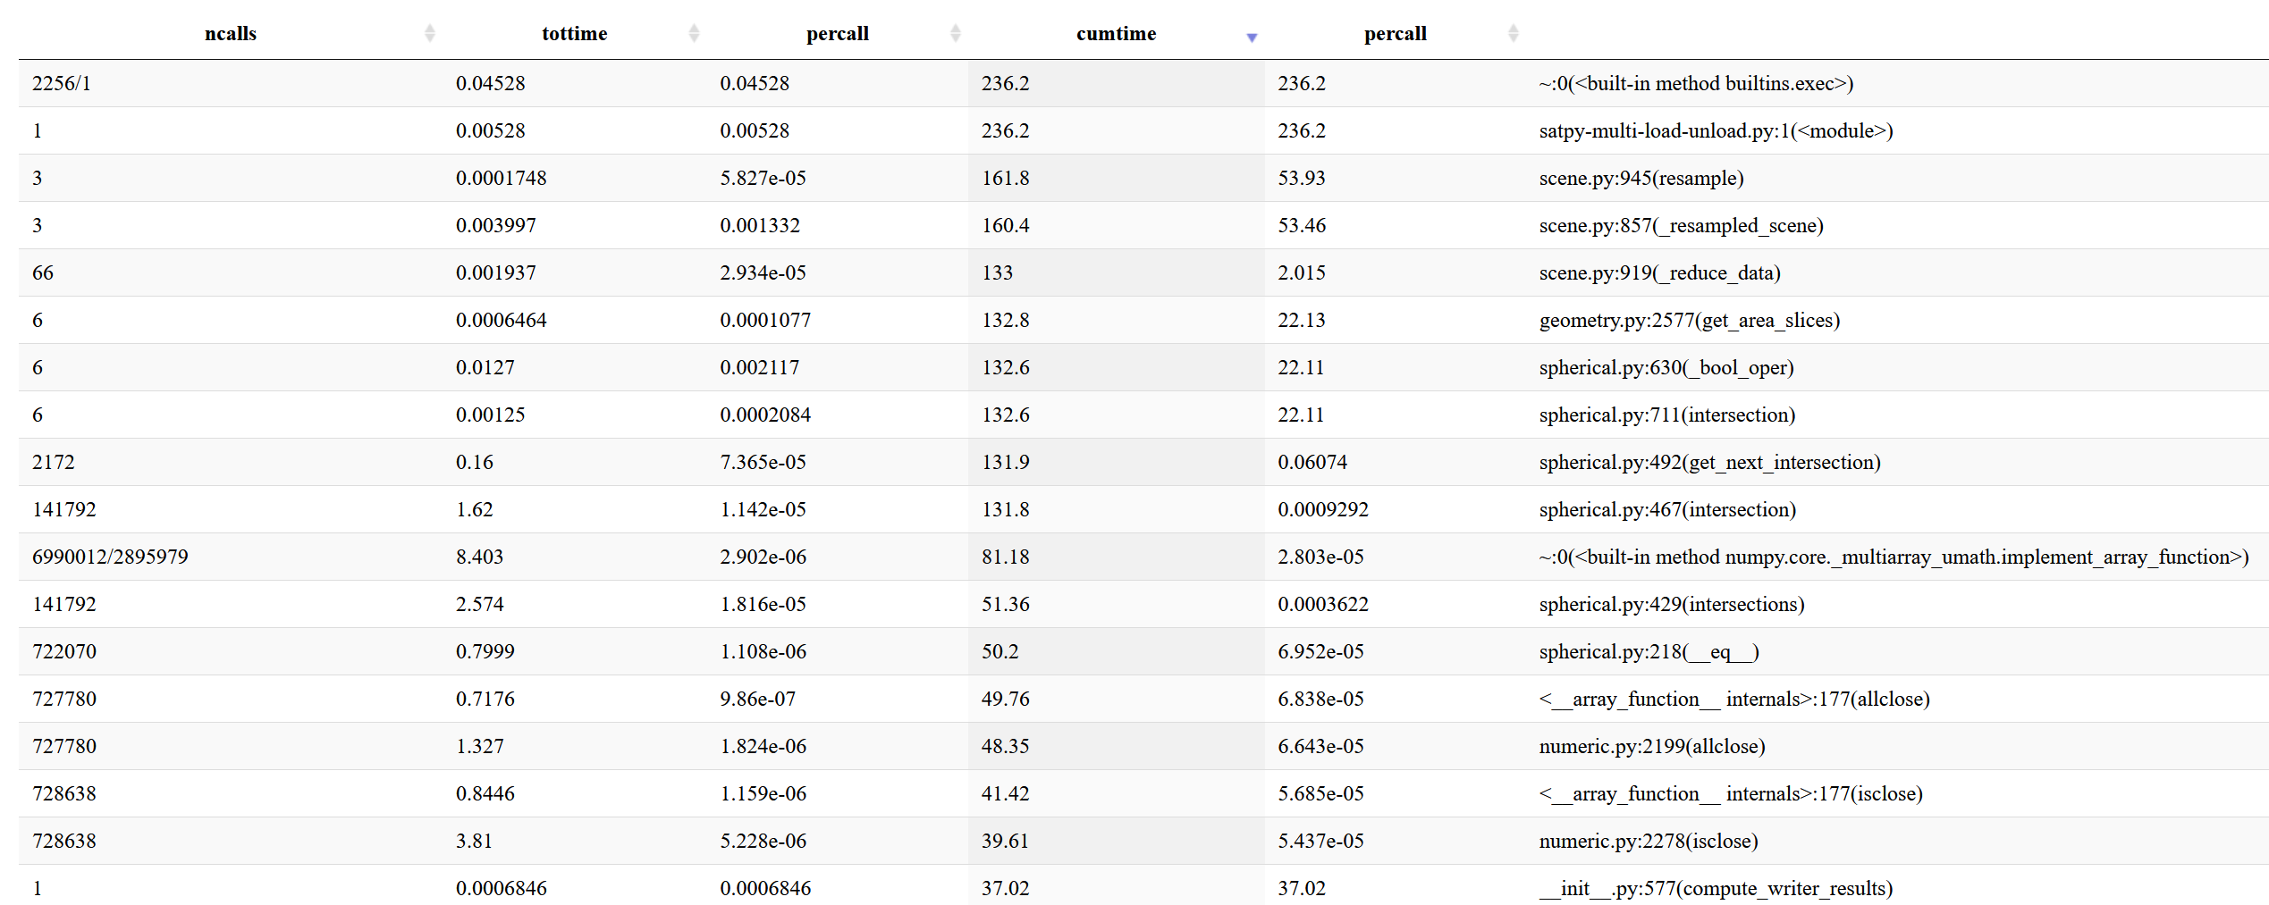Screen dimensions: 2269x905
Task: Click the sort arrow beside first percall column
Action: click(x=956, y=32)
